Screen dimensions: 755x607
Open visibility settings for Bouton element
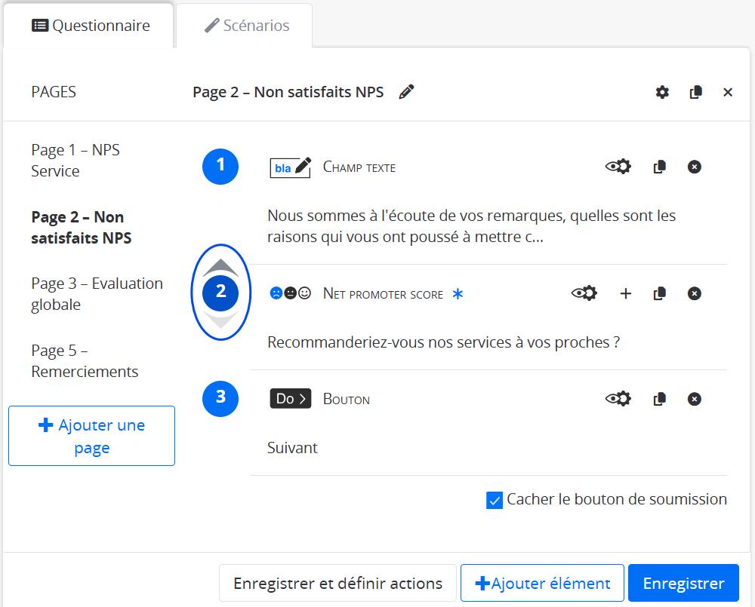point(618,399)
